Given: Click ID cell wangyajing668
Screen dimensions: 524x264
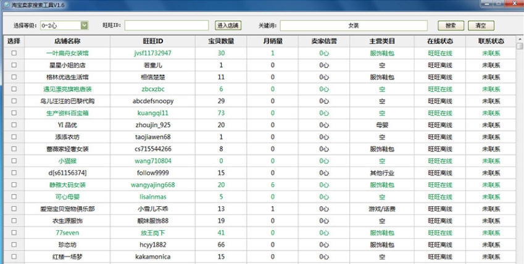Looking at the screenshot, I should pos(153,185).
